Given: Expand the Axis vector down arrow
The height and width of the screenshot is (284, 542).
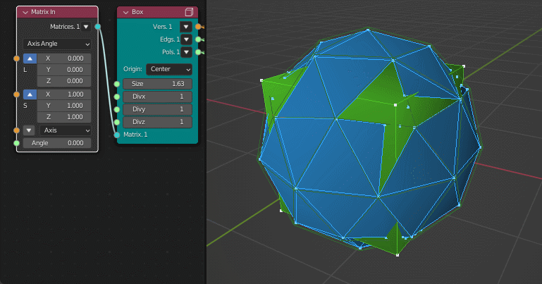Looking at the screenshot, I should (29, 130).
